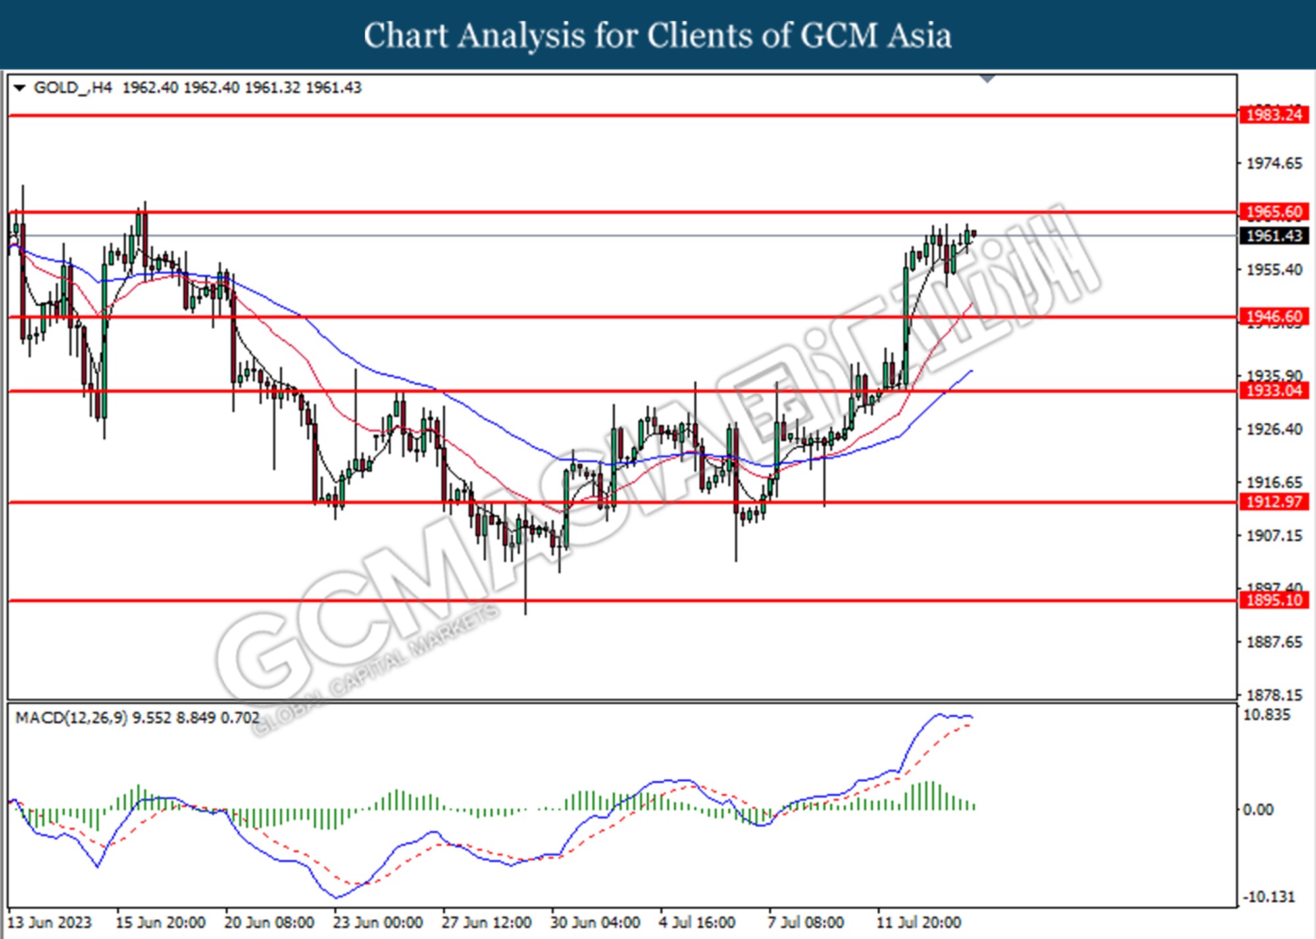1316x939 pixels.
Task: Click the GOLD_,H4 symbol title text
Action: pos(73,88)
